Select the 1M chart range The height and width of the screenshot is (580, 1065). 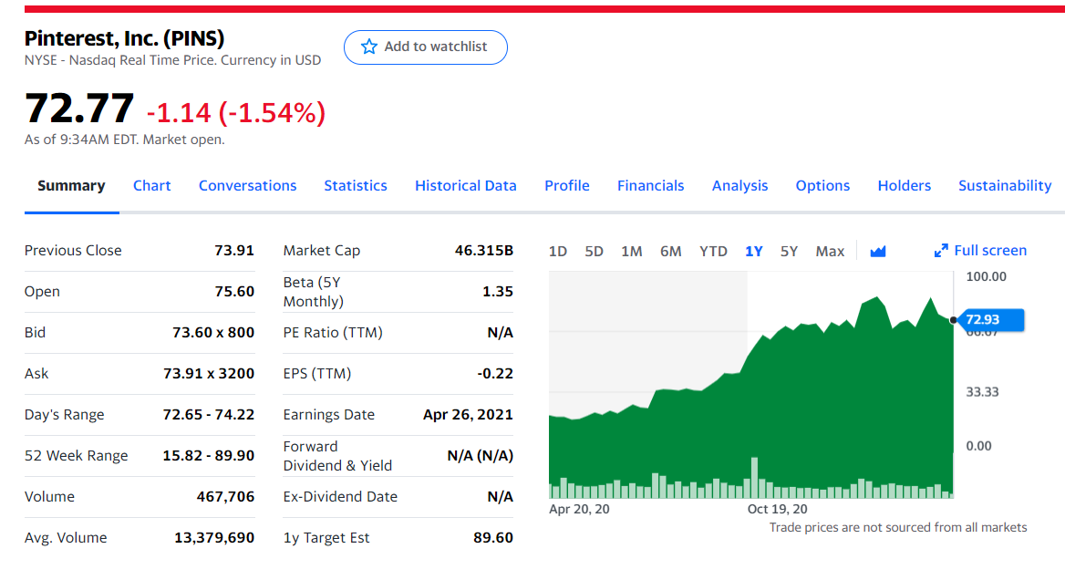click(632, 252)
